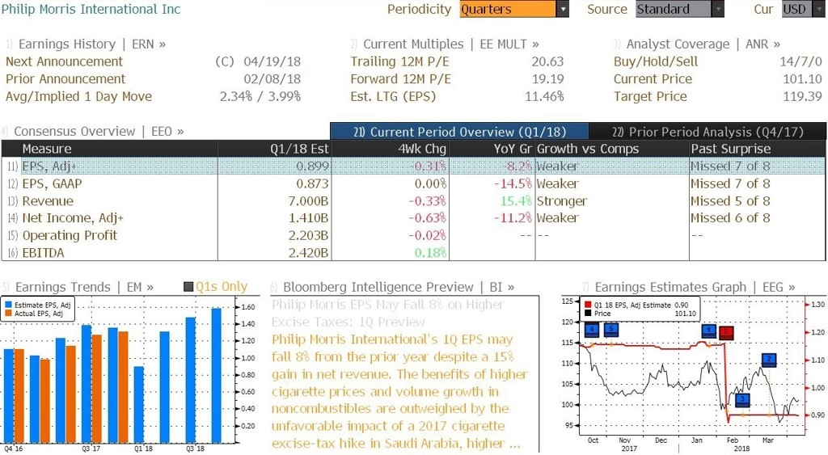Open Earnings History ERN link

[x=92, y=44]
